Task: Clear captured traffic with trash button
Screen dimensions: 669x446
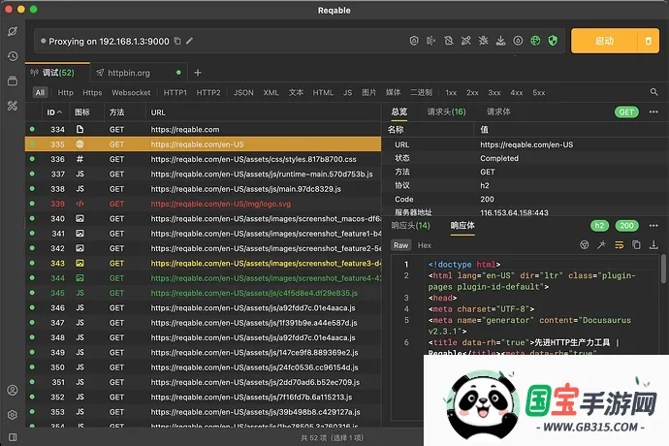Action: pyautogui.click(x=648, y=41)
